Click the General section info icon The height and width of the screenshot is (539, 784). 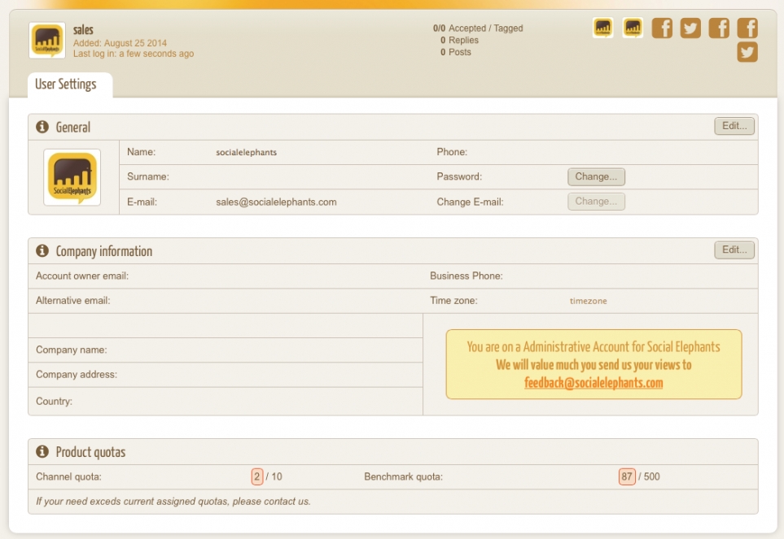point(42,127)
